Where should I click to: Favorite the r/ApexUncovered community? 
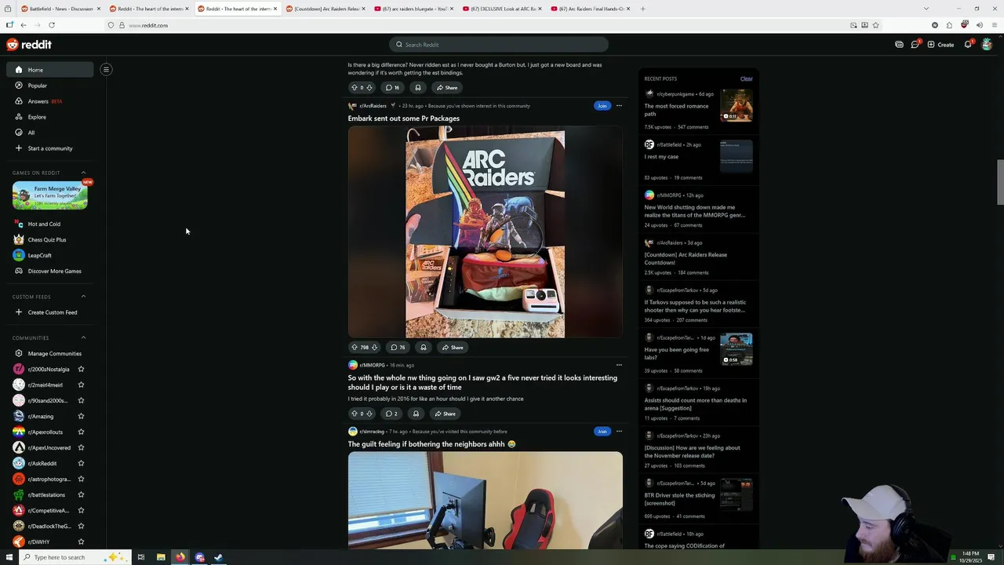(x=81, y=447)
